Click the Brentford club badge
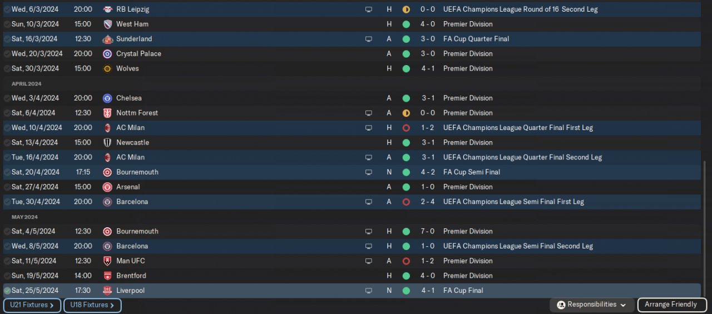 click(x=107, y=276)
